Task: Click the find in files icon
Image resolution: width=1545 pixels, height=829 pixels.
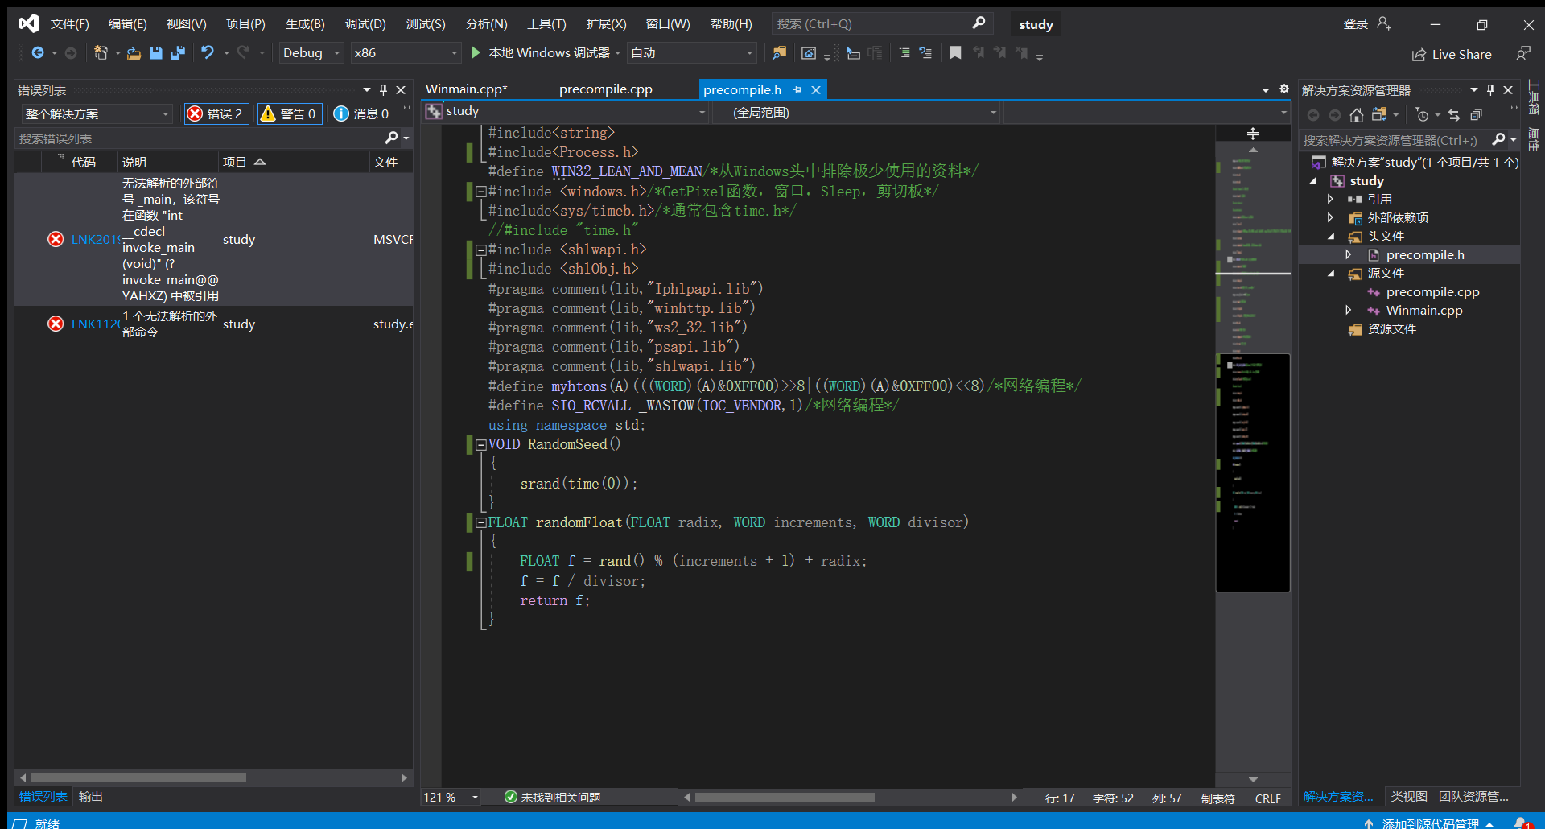Action: (779, 53)
